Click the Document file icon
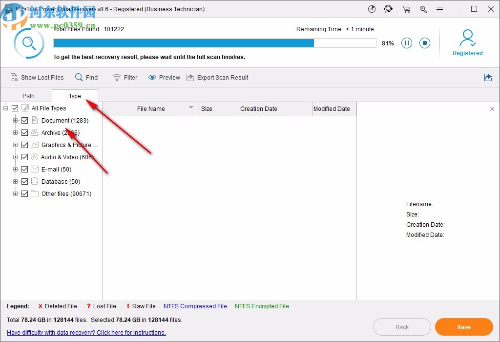This screenshot has height=342, width=500. click(x=35, y=120)
